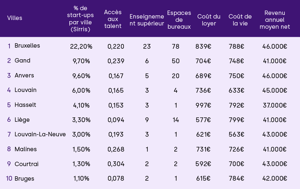Viewport: 300px width, 189px height.
Task: Click Malines annual income 41.000€
Action: pos(275,149)
